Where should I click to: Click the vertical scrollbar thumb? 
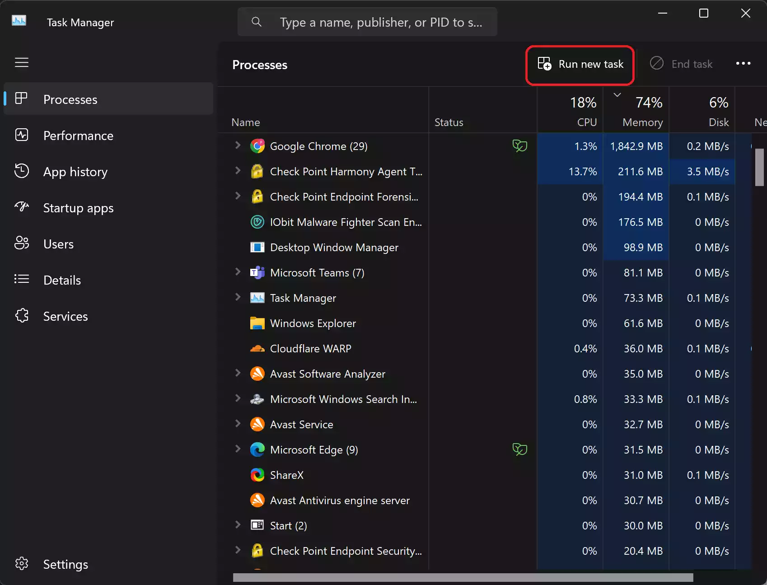pyautogui.click(x=759, y=167)
